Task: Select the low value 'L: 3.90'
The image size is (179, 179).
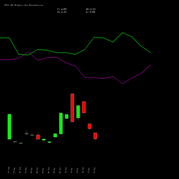Action: coord(91,12)
